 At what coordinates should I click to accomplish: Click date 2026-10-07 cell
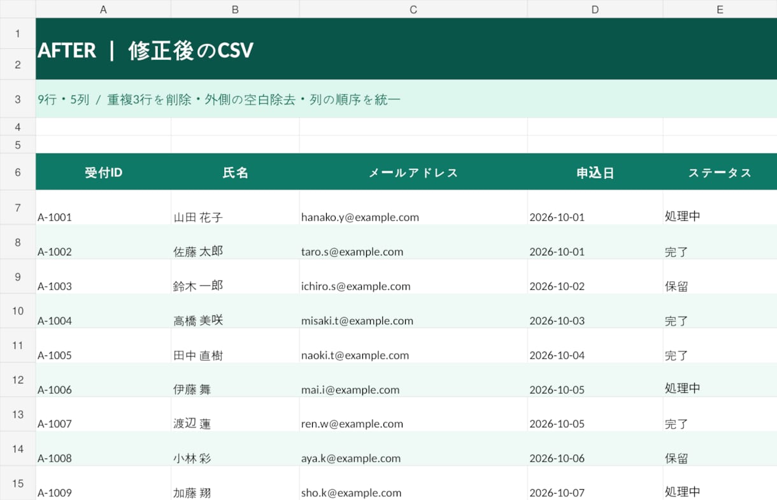coord(595,483)
